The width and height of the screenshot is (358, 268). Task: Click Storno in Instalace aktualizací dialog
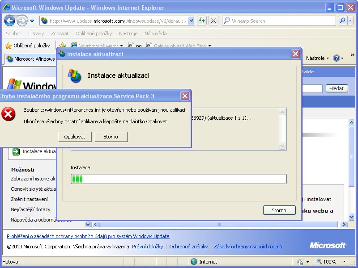click(279, 210)
